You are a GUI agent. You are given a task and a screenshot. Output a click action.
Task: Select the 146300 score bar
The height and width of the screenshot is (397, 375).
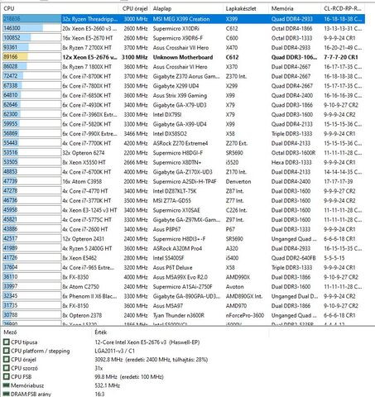(x=31, y=28)
